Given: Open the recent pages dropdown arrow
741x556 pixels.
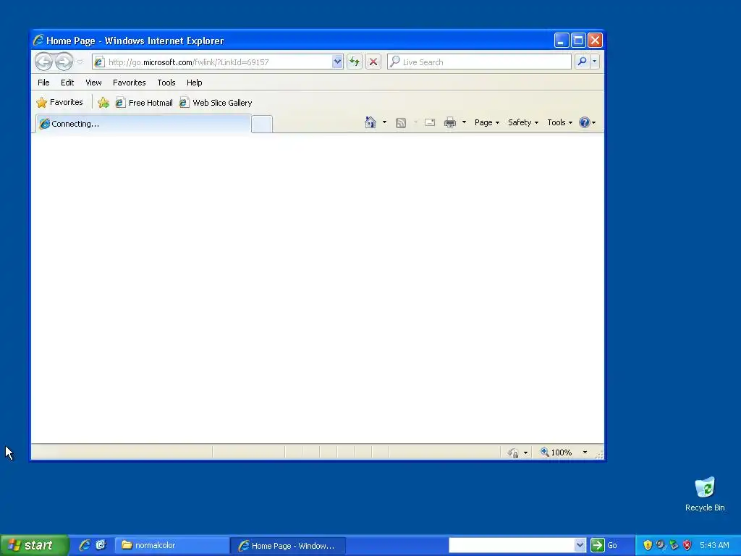Looking at the screenshot, I should coord(80,62).
